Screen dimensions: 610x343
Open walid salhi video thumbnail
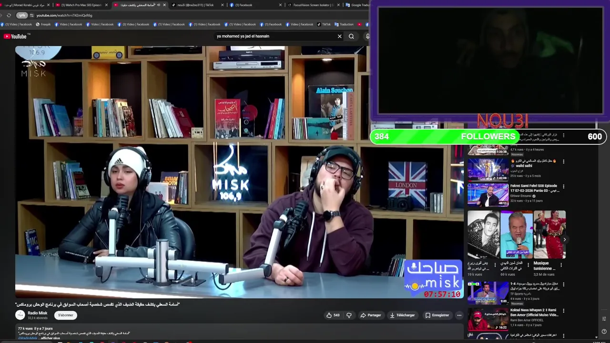(488, 169)
